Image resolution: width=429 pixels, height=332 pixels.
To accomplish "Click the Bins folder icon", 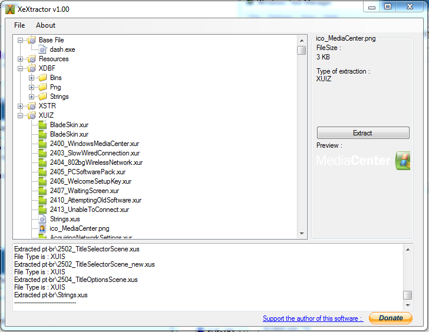I will (x=42, y=78).
